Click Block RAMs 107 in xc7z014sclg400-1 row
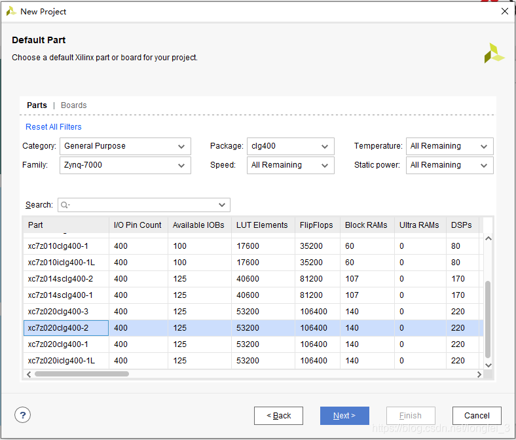Screen dimensions: 516x440 [x=352, y=295]
